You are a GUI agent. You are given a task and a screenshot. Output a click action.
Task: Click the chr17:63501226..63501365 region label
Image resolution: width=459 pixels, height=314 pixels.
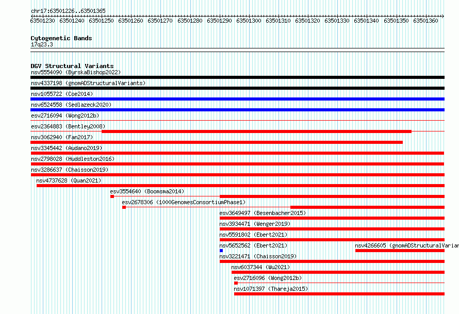(68, 11)
